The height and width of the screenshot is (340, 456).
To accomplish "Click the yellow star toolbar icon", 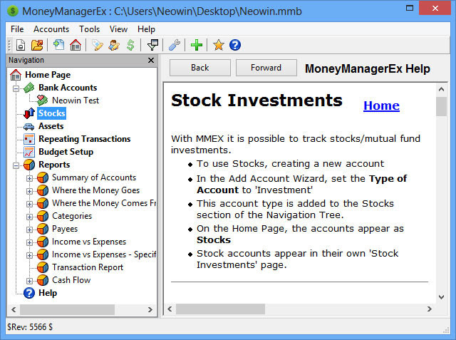I will pyautogui.click(x=219, y=45).
